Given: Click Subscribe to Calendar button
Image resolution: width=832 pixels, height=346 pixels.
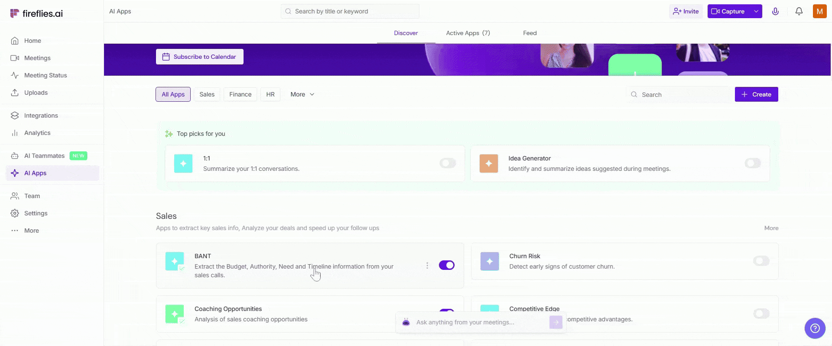Looking at the screenshot, I should [200, 57].
